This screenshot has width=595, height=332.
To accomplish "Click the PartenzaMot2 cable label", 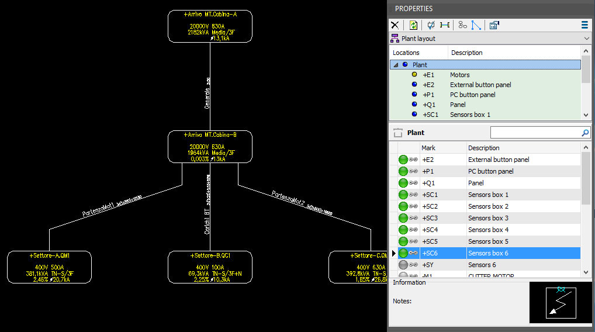I will point(302,203).
